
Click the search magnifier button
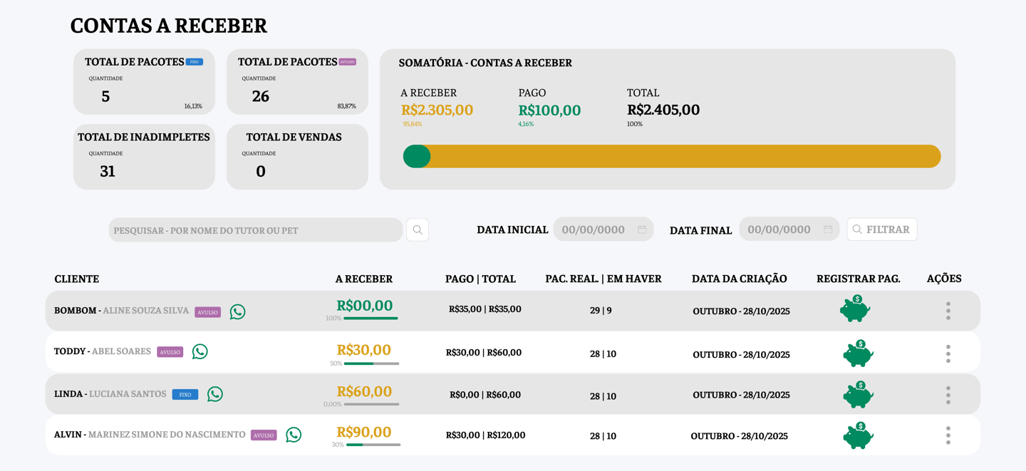[418, 230]
